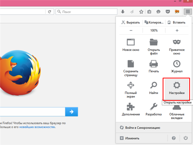Click the start page search field
193x145 pixels.
(x=32, y=112)
